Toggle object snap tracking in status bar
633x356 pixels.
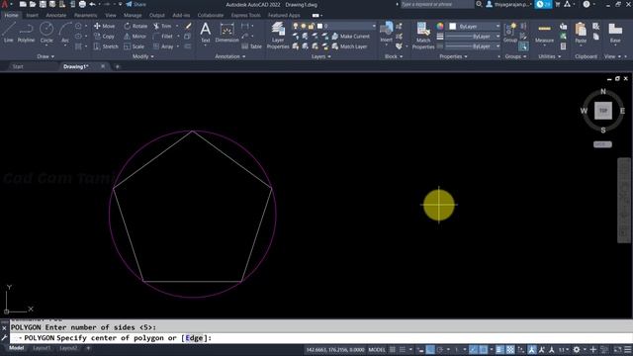click(x=473, y=349)
